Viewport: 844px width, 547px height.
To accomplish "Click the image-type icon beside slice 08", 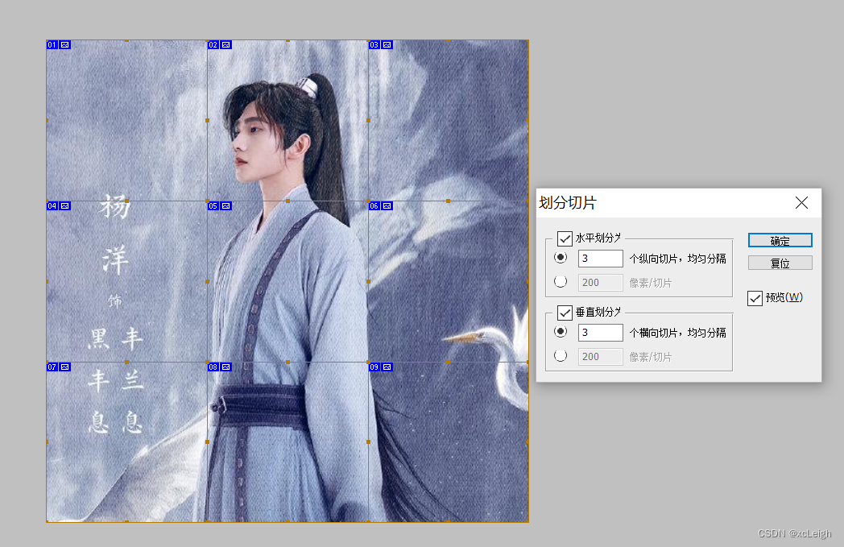I will coord(226,367).
